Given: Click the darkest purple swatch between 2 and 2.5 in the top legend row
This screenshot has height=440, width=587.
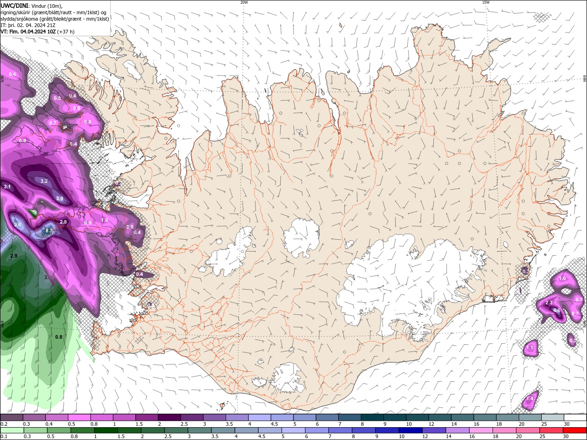Looking at the screenshot, I should 169,418.
